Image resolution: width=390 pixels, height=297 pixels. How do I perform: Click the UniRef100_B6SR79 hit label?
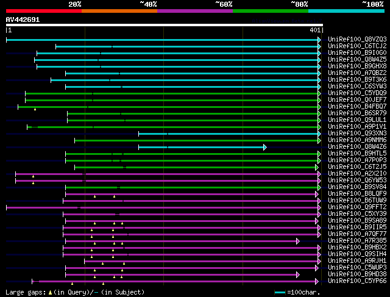point(357,113)
